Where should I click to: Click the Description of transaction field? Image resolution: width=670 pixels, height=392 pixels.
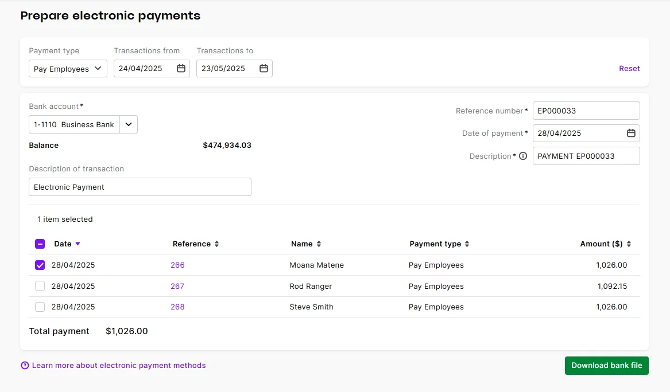click(x=140, y=187)
